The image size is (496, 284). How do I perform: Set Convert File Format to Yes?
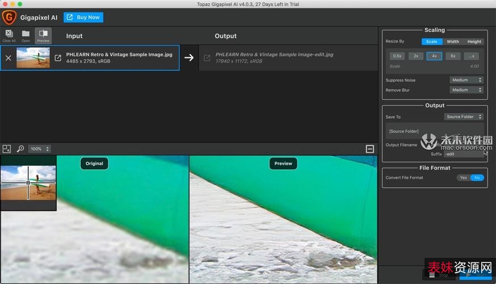(464, 178)
